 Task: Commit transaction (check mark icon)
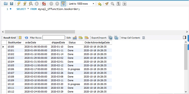51,4
